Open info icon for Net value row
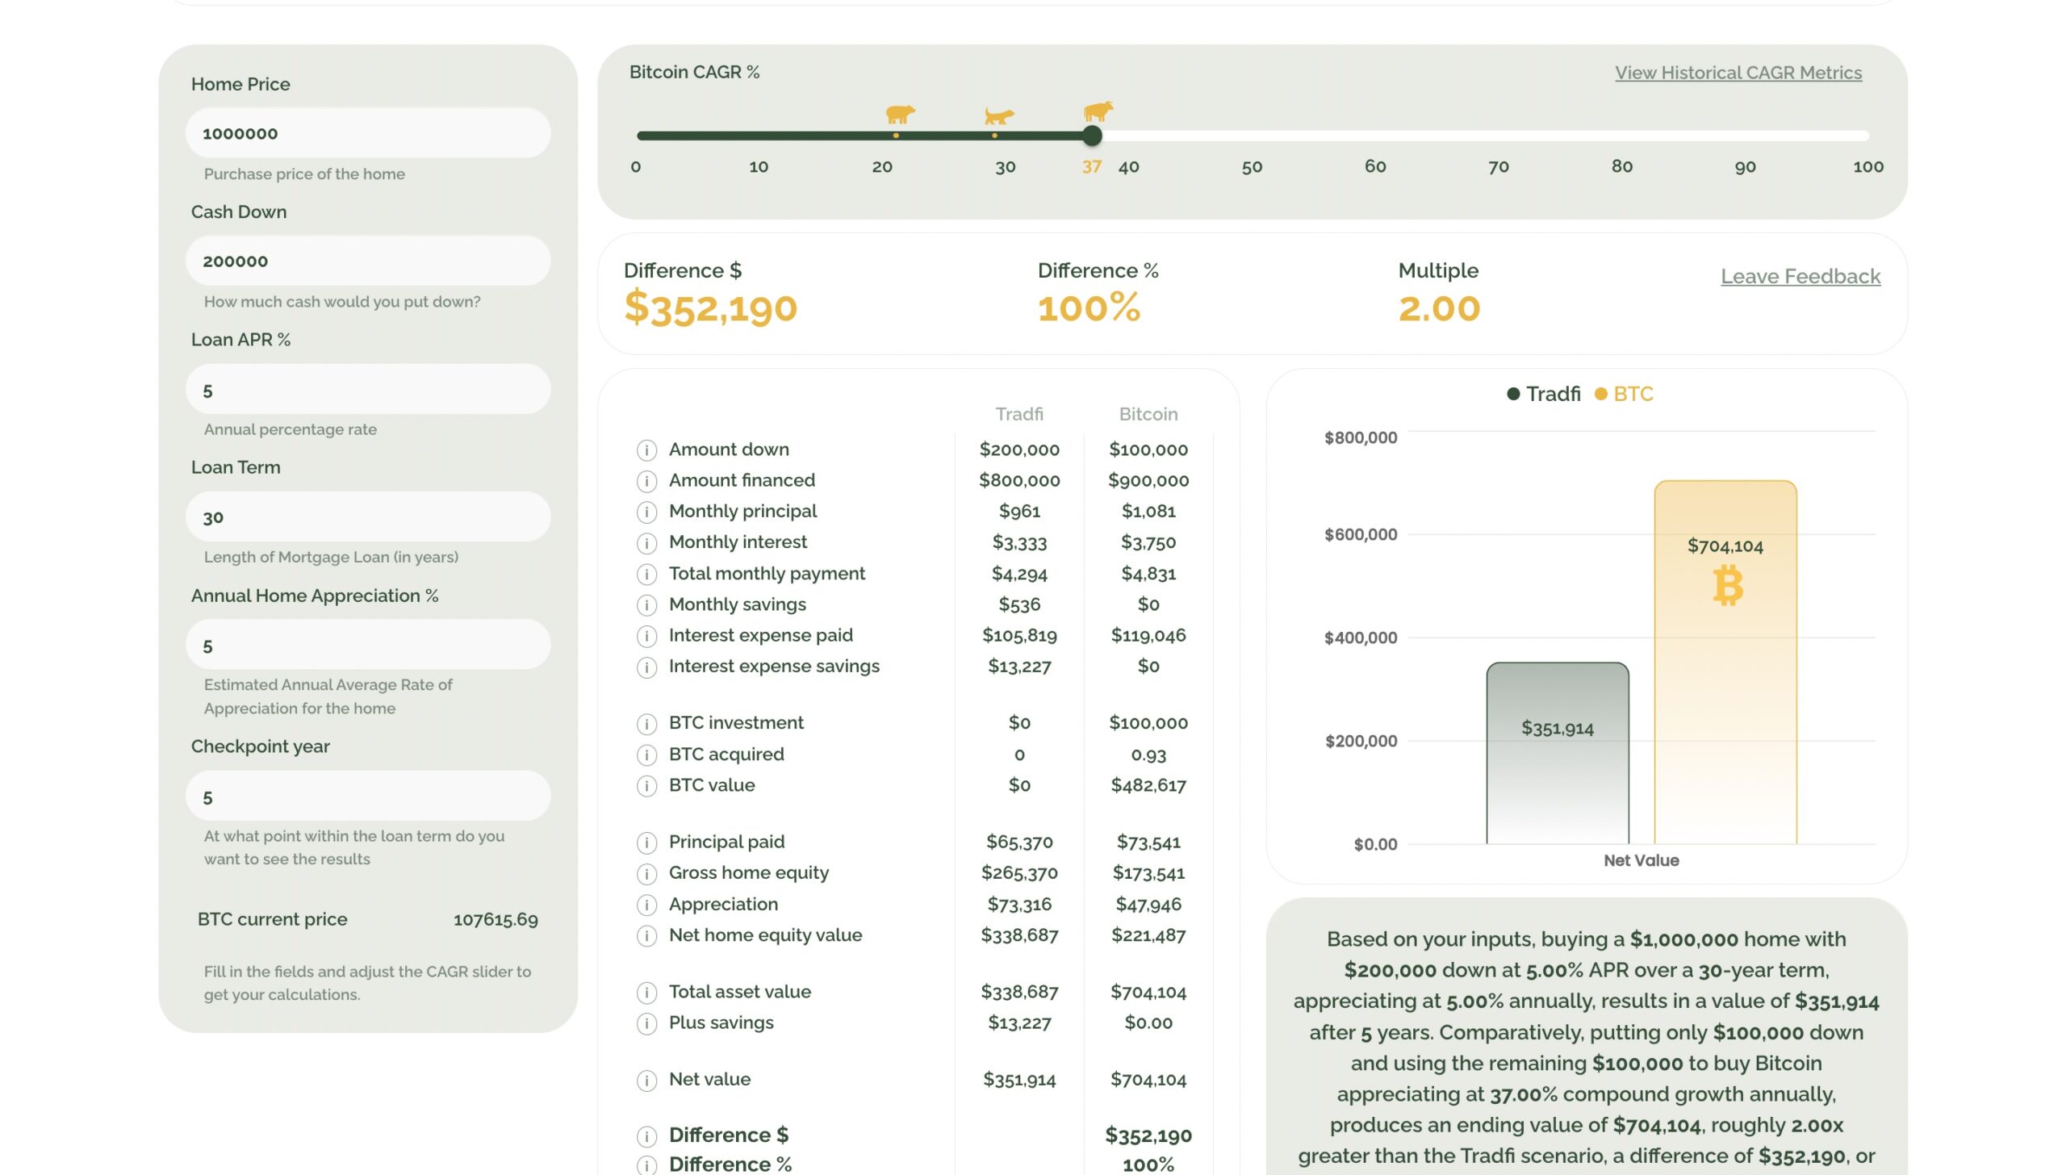The height and width of the screenshot is (1175, 2066). click(646, 1080)
